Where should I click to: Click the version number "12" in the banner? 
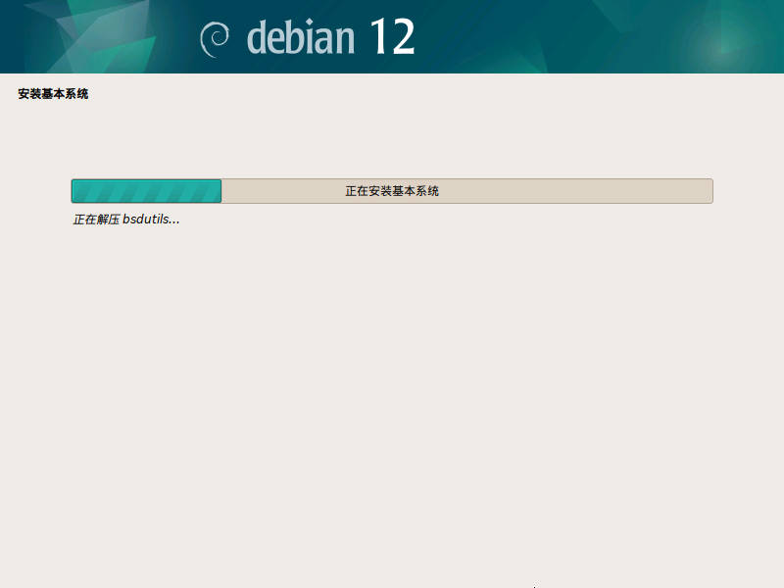392,37
